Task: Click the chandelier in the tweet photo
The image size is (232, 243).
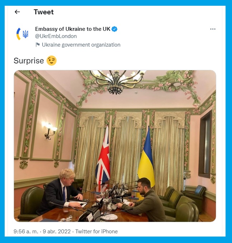Action: pos(117,81)
